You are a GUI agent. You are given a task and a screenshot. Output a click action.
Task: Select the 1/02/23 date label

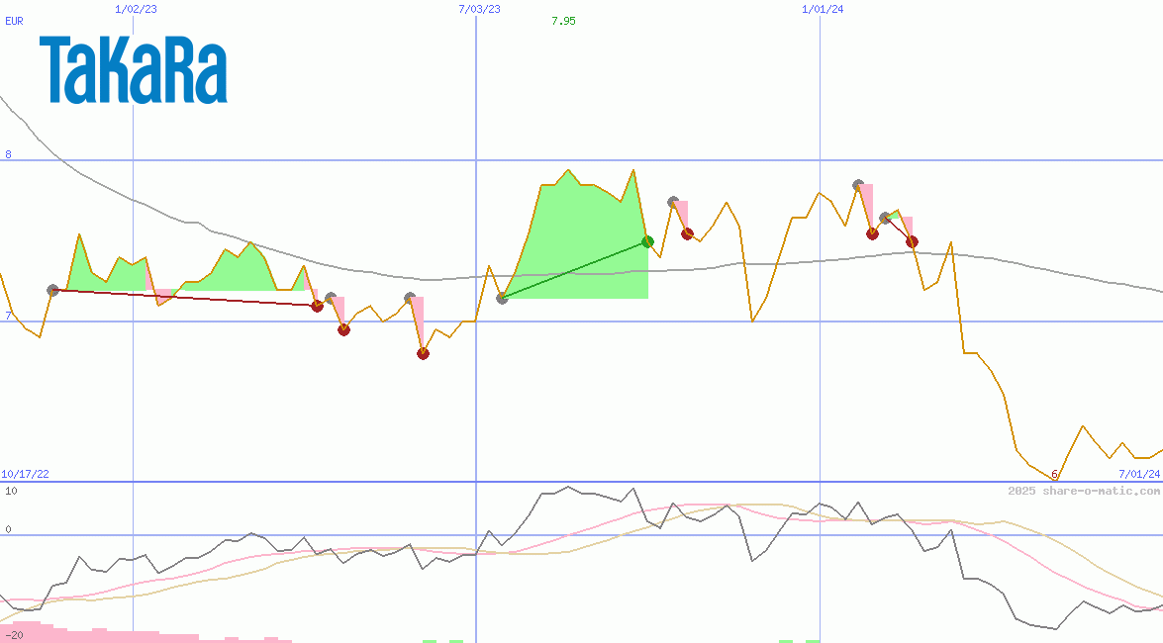tap(136, 9)
